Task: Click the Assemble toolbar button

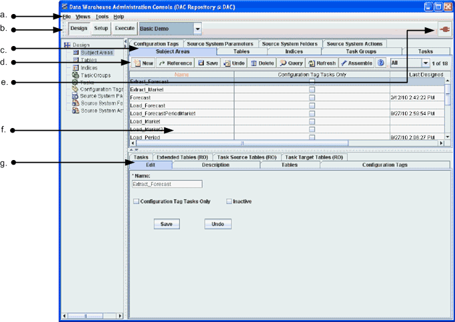Action: tap(356, 63)
